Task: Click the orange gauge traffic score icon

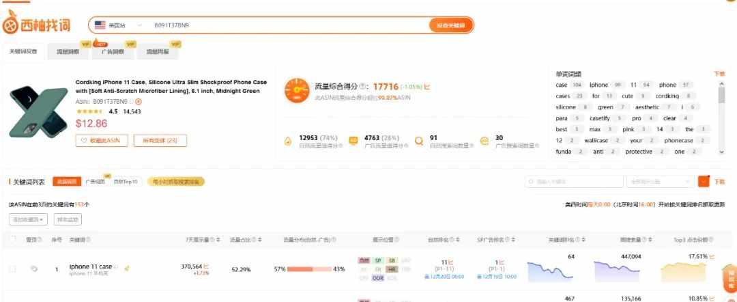Action: tap(297, 90)
